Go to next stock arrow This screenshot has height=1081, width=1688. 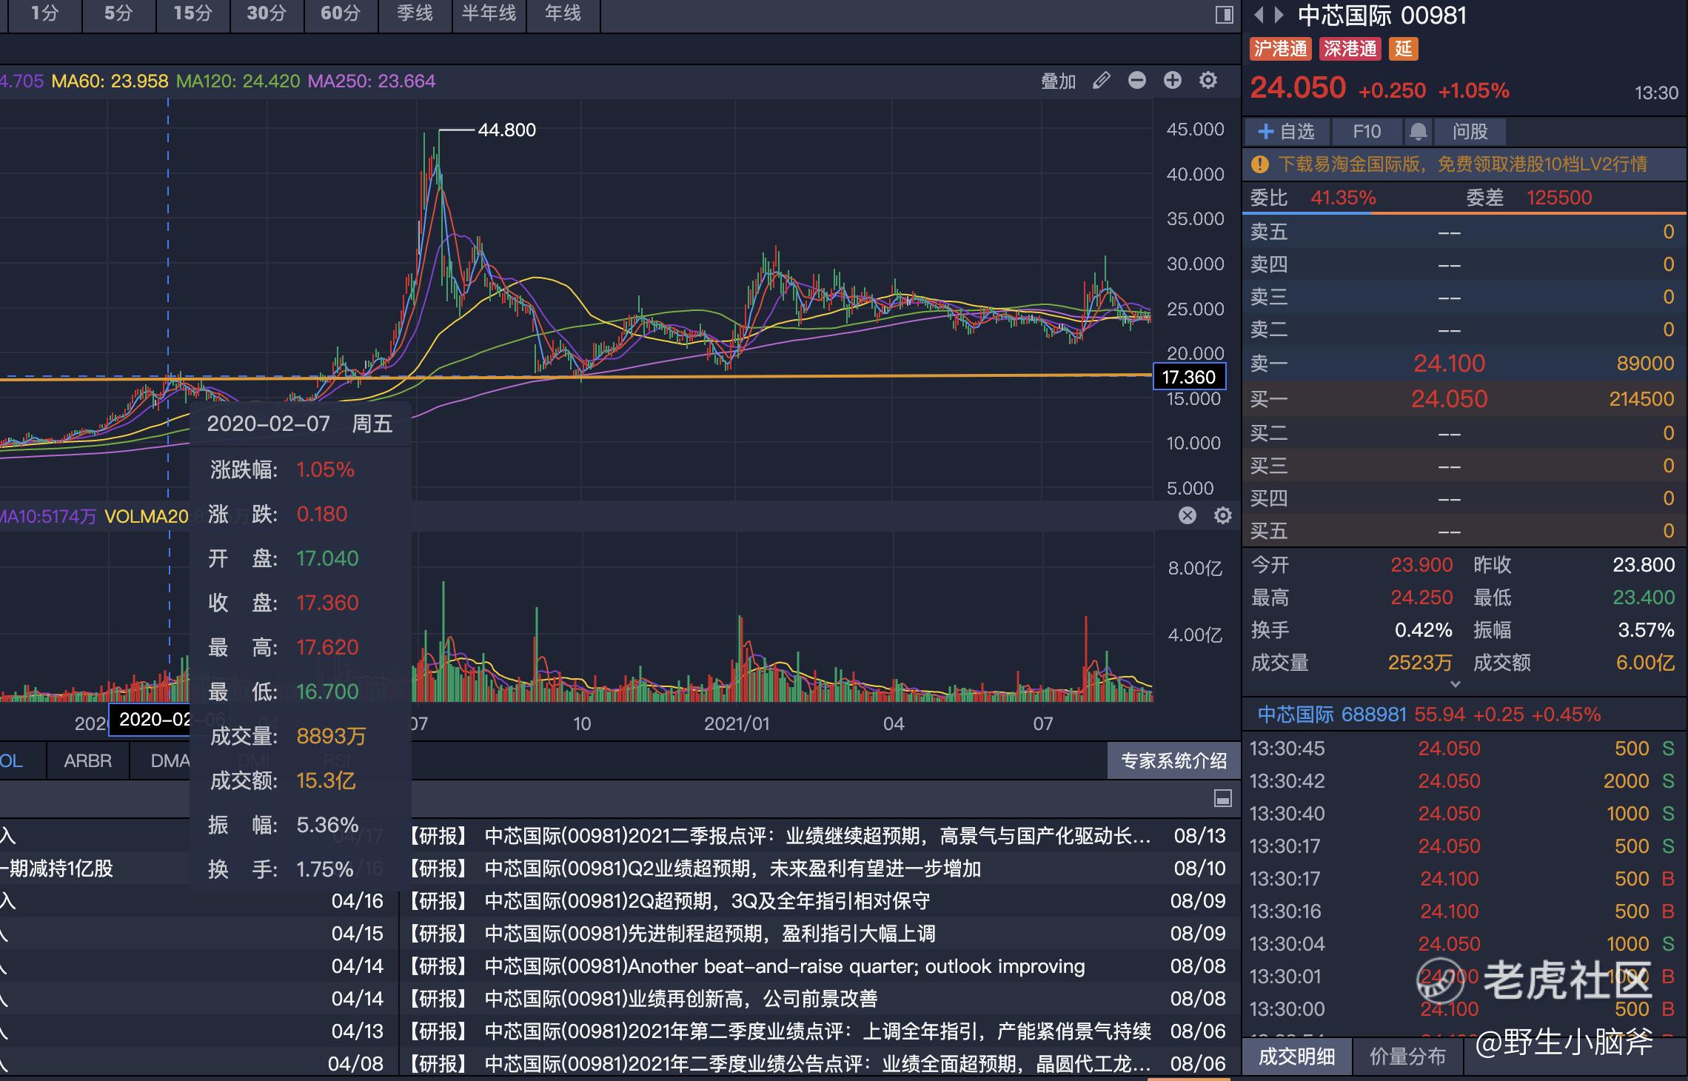pyautogui.click(x=1279, y=15)
